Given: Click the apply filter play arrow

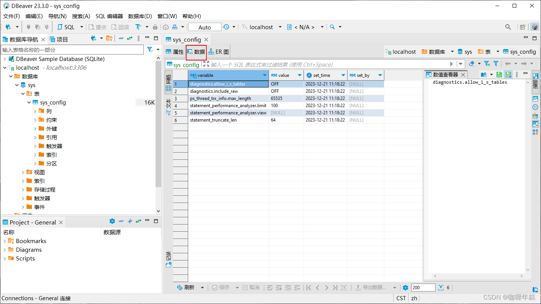Looking at the screenshot, I should click(451, 64).
